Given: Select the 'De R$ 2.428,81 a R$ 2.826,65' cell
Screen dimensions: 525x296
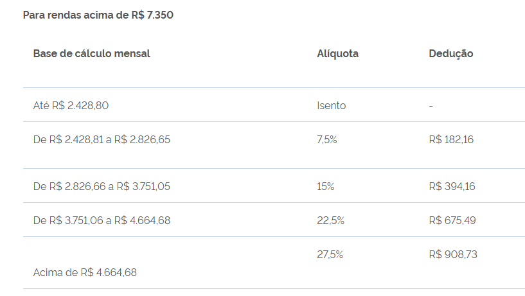Looking at the screenshot, I should coord(102,139).
